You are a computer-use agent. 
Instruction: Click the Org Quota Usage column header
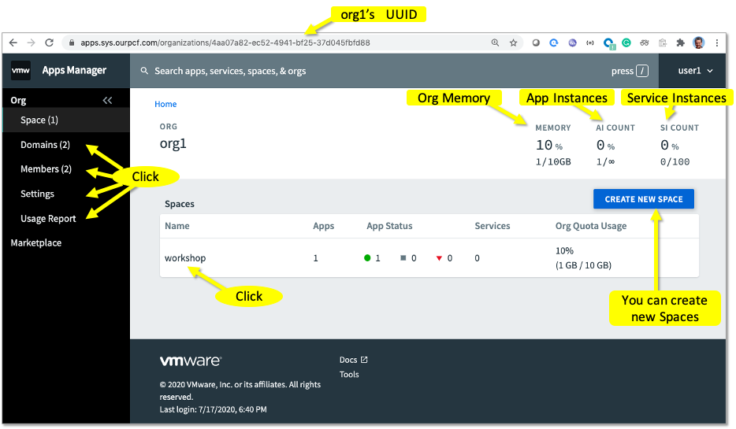pyautogui.click(x=591, y=226)
